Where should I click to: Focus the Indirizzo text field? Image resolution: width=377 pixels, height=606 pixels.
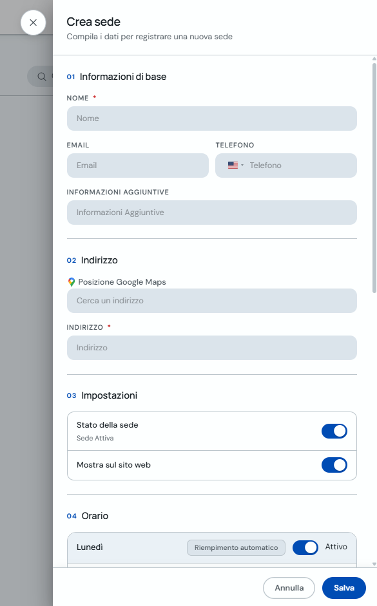click(212, 348)
